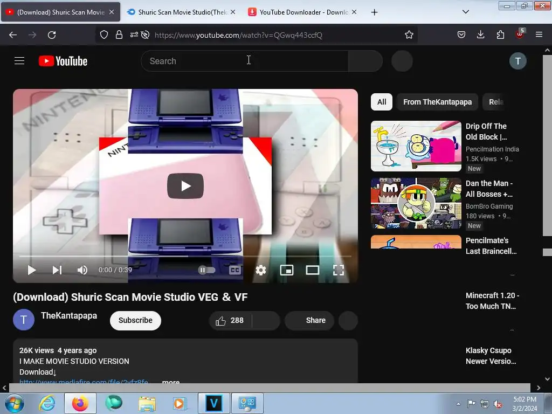Switch to Vegas V app on taskbar
Viewport: 552px width, 414px height.
coord(213,403)
